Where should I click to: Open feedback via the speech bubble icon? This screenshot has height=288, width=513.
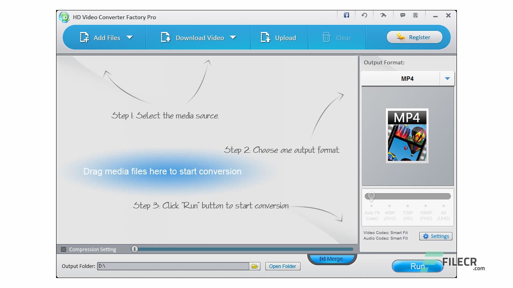click(402, 15)
